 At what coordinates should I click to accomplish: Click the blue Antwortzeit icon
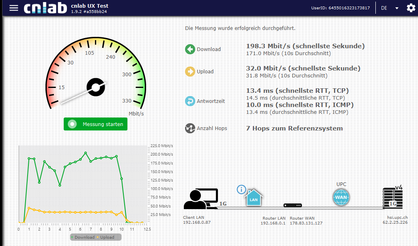coord(190,101)
